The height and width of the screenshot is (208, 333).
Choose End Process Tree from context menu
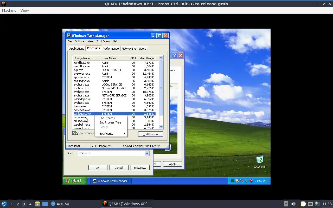point(111,122)
